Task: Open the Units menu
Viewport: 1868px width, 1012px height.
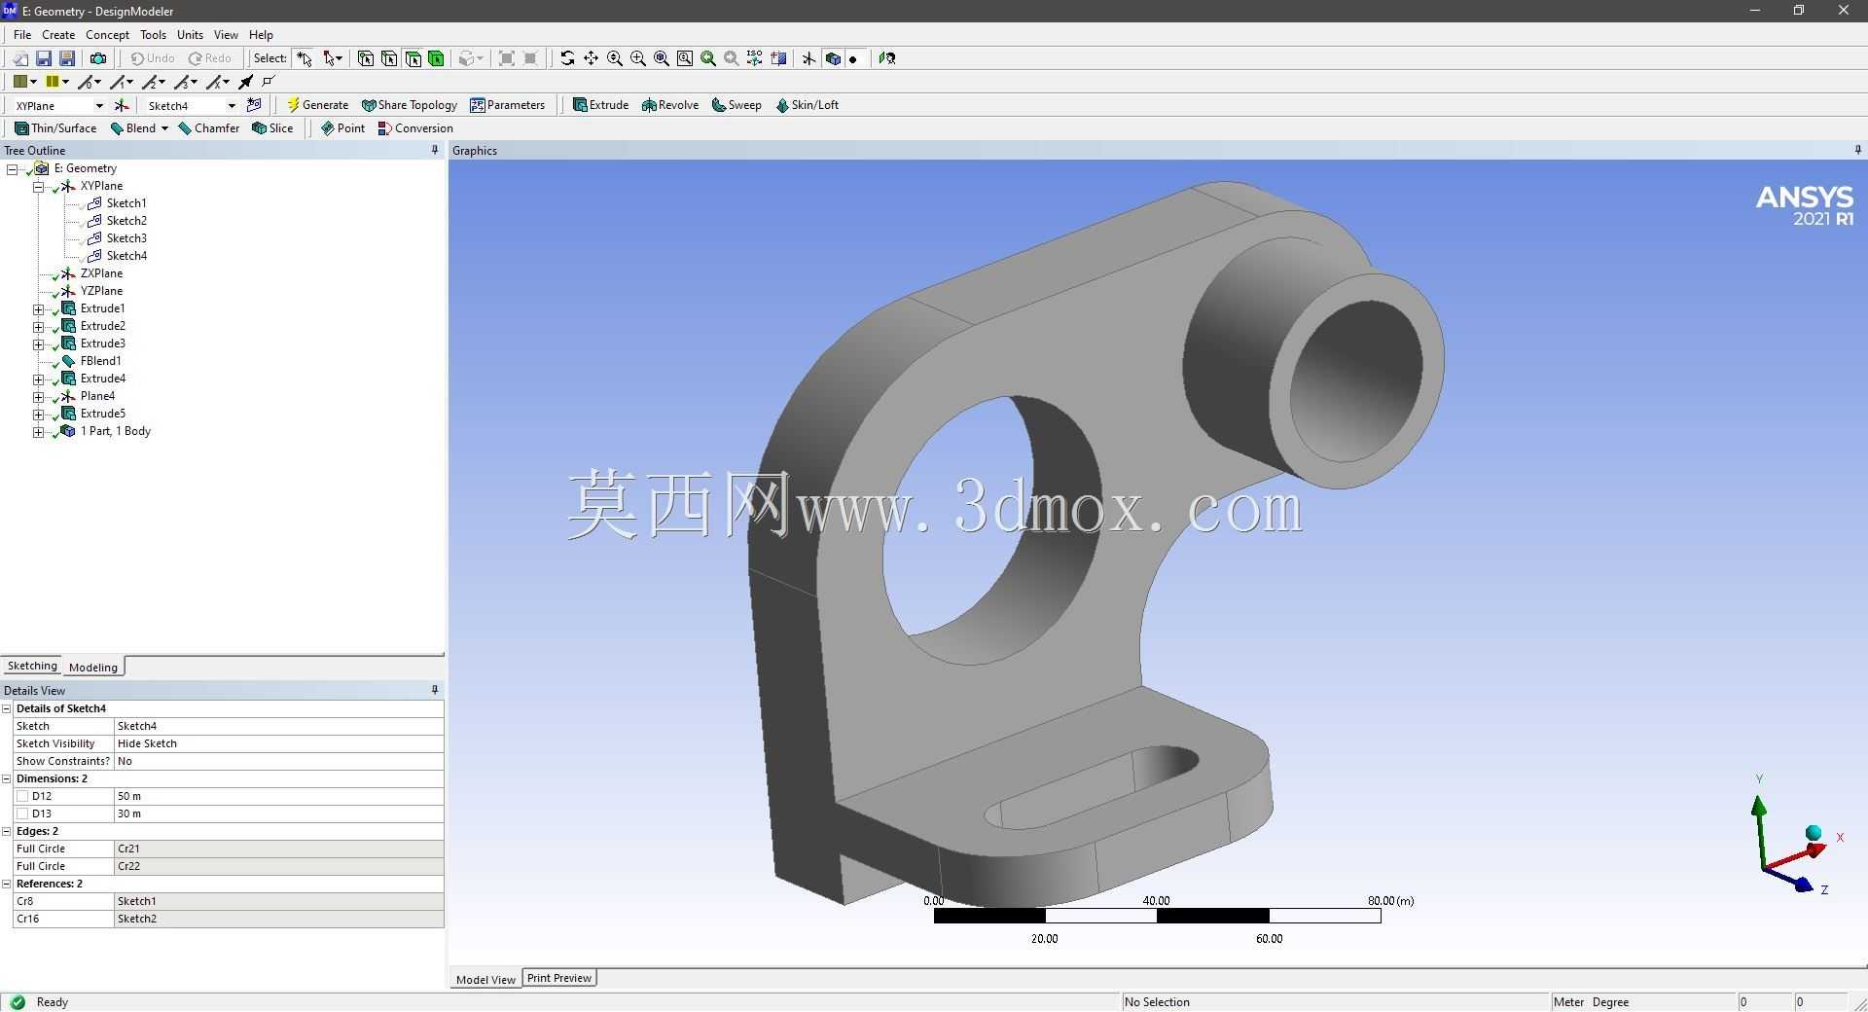Action: coord(190,34)
